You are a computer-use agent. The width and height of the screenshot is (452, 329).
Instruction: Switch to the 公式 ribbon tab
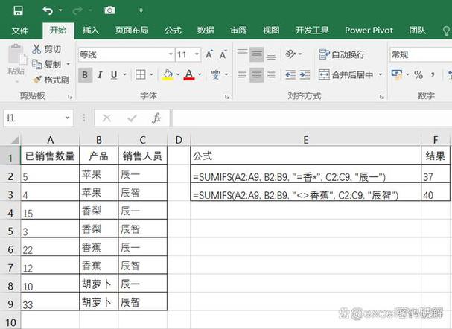[173, 31]
